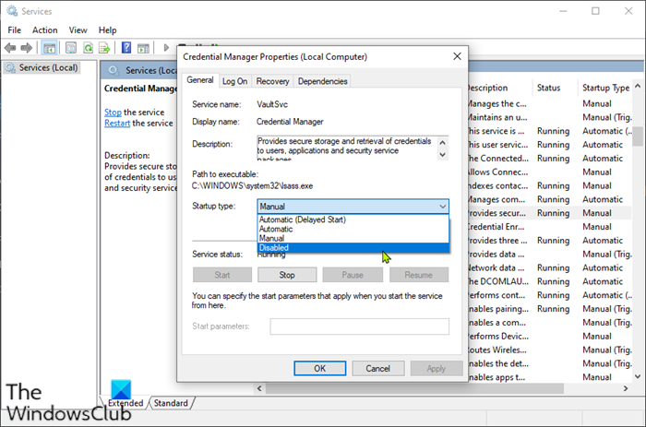The image size is (646, 427).
Task: Select the 'ndexes contac...' service row
Action: pyautogui.click(x=550, y=185)
